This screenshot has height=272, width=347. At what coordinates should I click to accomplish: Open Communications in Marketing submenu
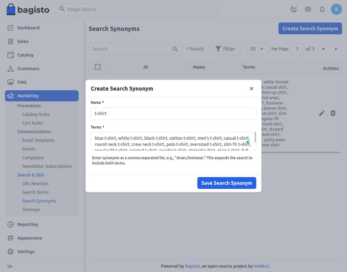[34, 132]
